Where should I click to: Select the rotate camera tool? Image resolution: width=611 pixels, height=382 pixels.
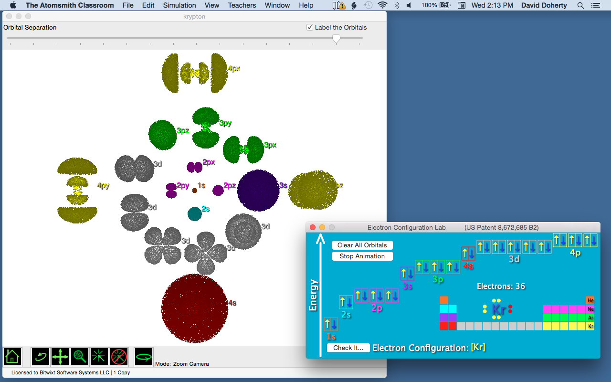coord(41,356)
